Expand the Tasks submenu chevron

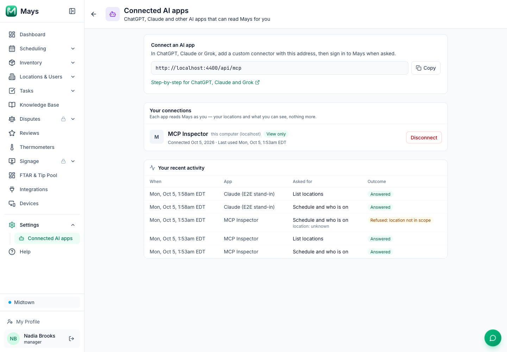tap(73, 91)
